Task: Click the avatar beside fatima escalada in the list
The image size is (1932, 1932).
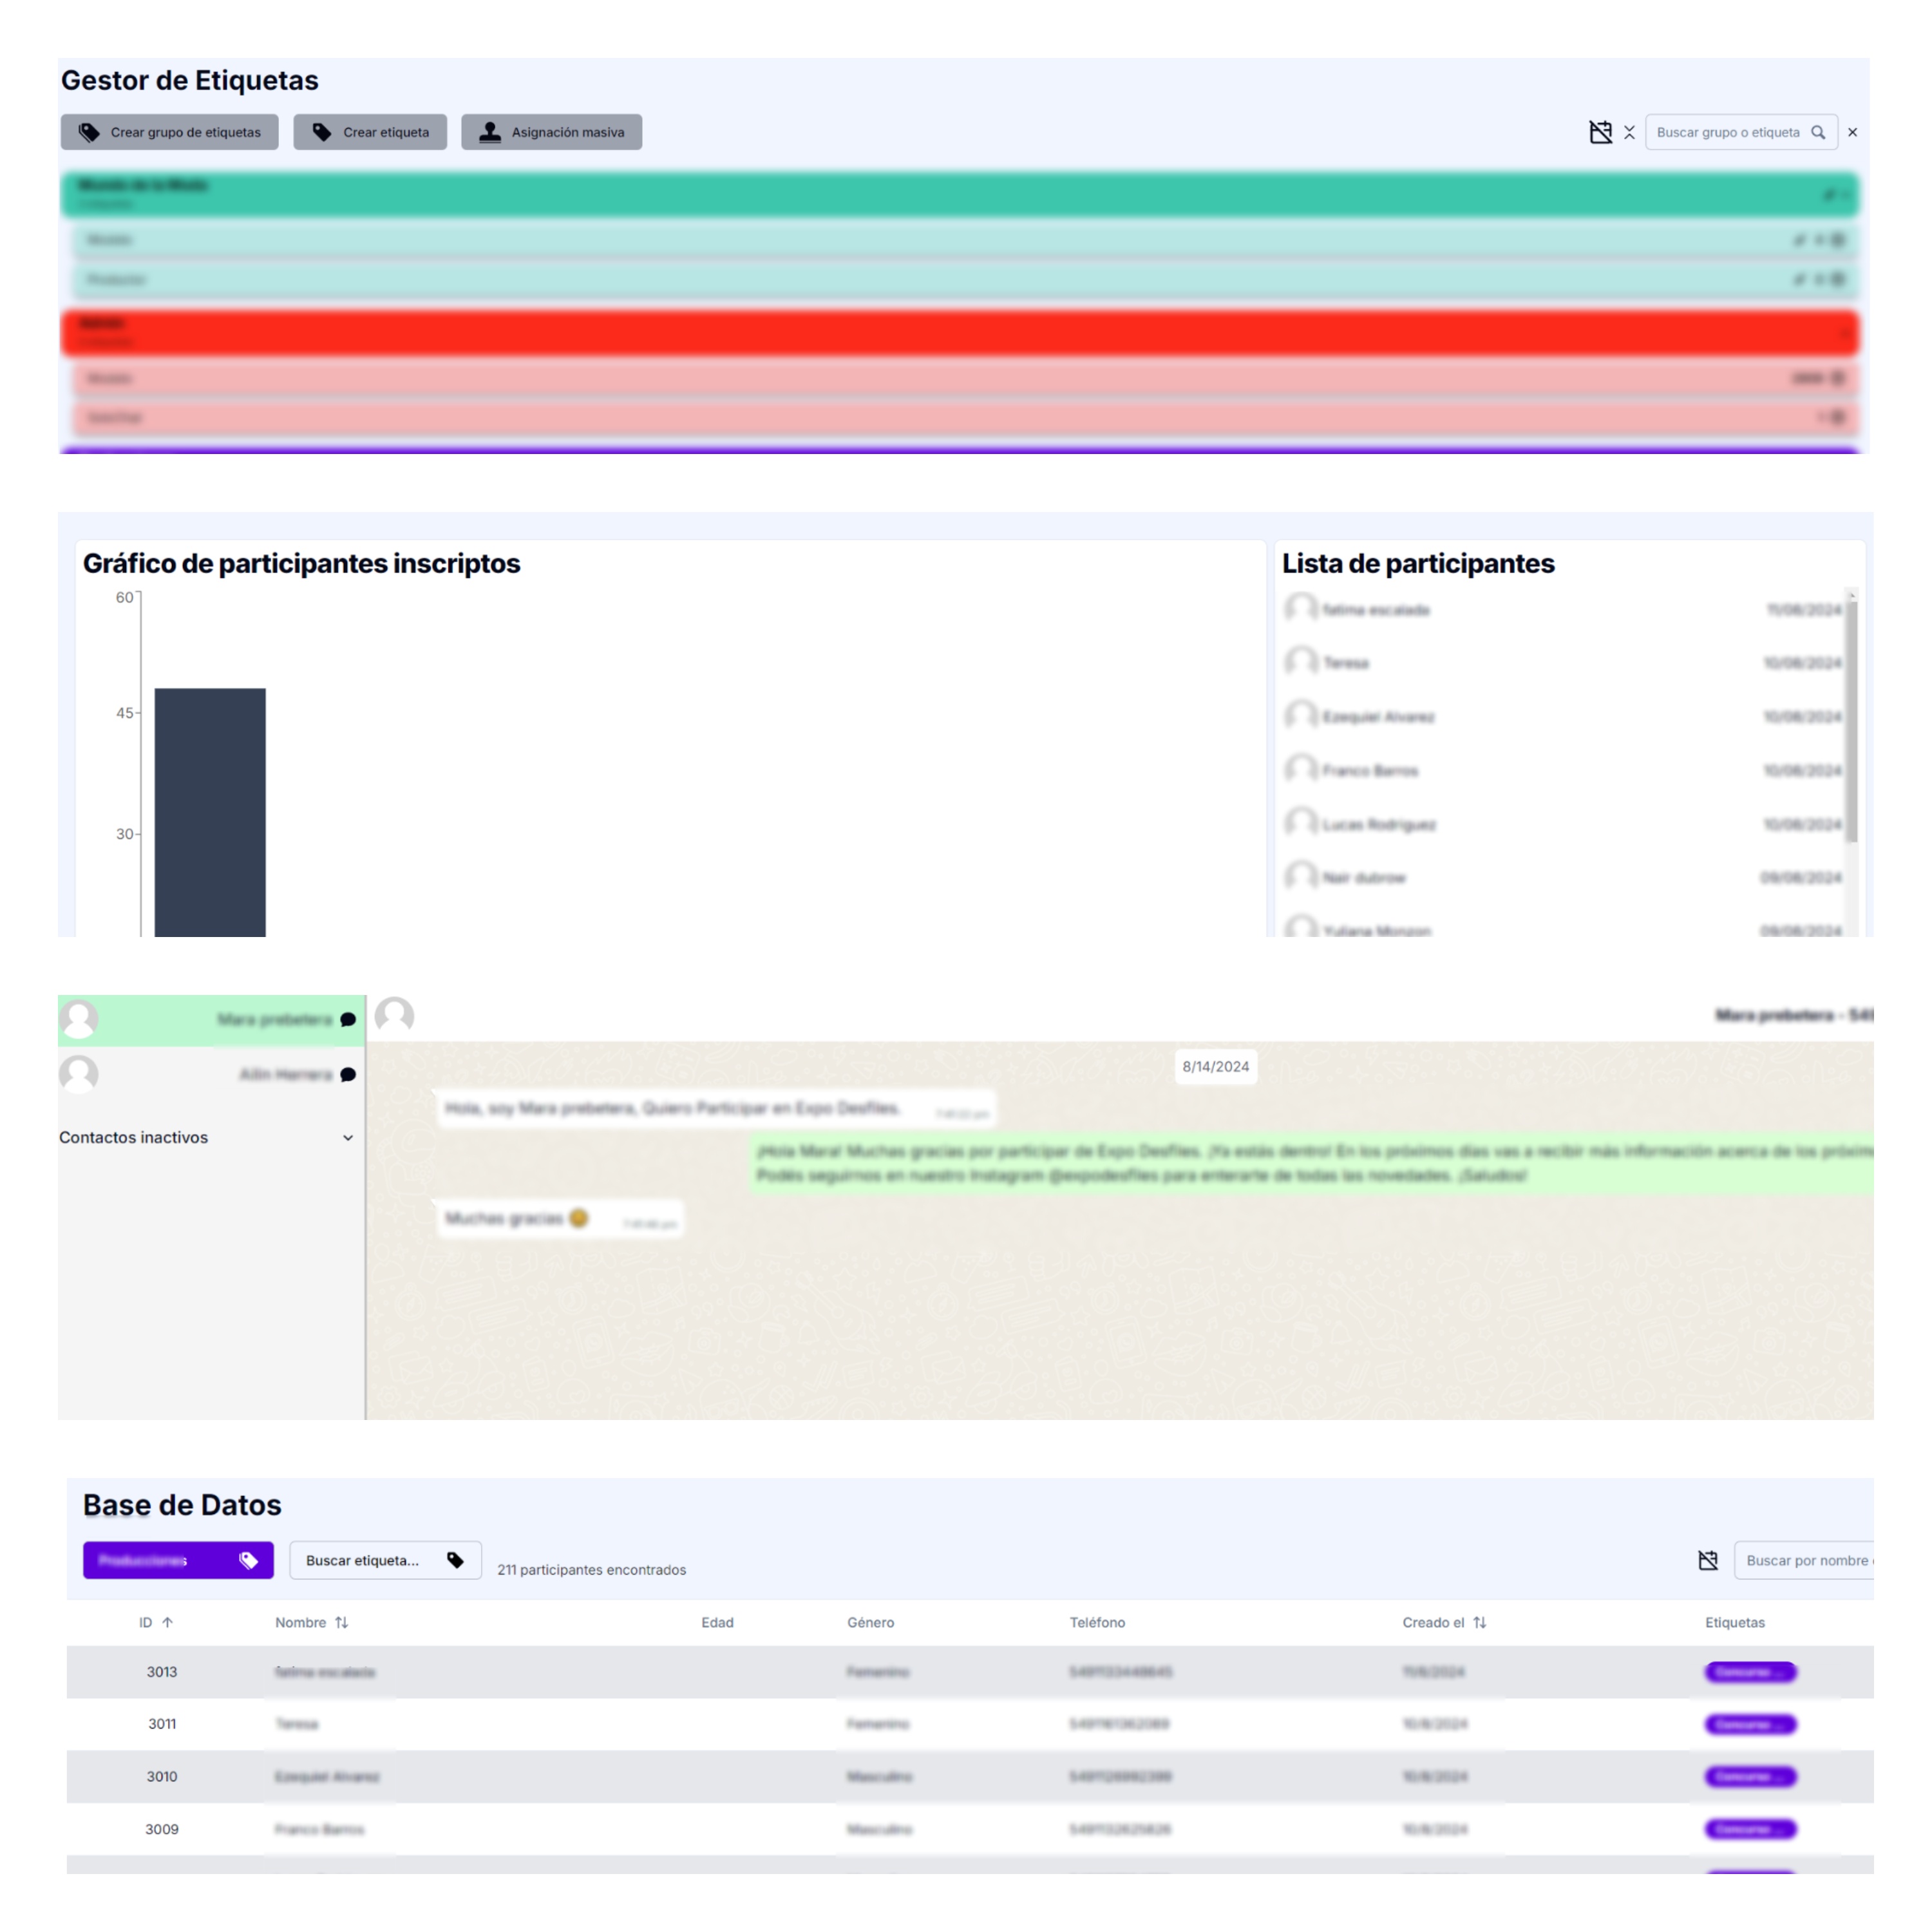Action: tap(1300, 608)
